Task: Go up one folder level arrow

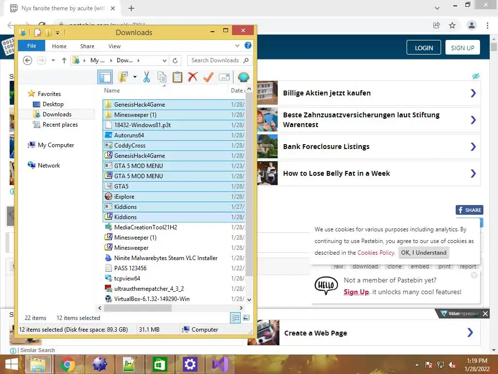Action: [x=64, y=60]
